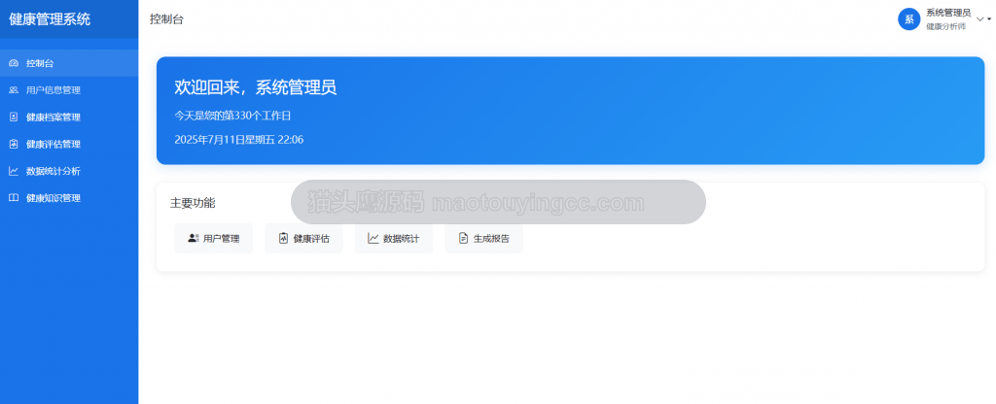Click the document icon in 生成报告 button

pyautogui.click(x=464, y=239)
